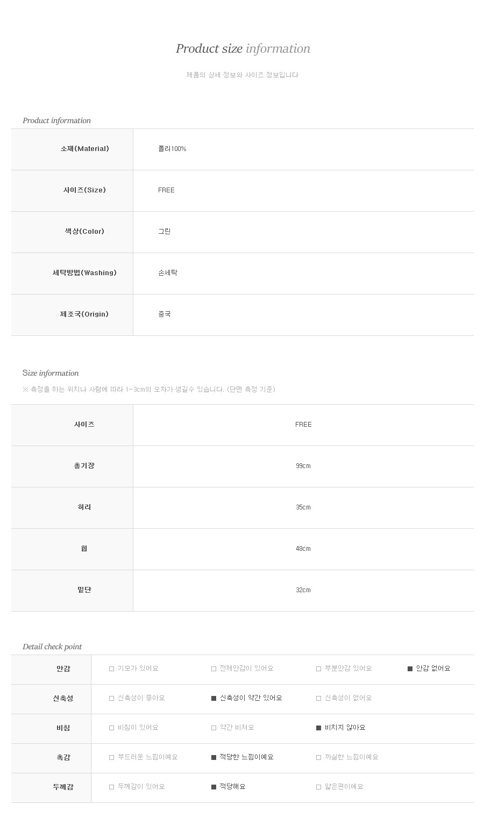Select the '약간 비쳐요' checkbox
The height and width of the screenshot is (833, 484).
(213, 728)
